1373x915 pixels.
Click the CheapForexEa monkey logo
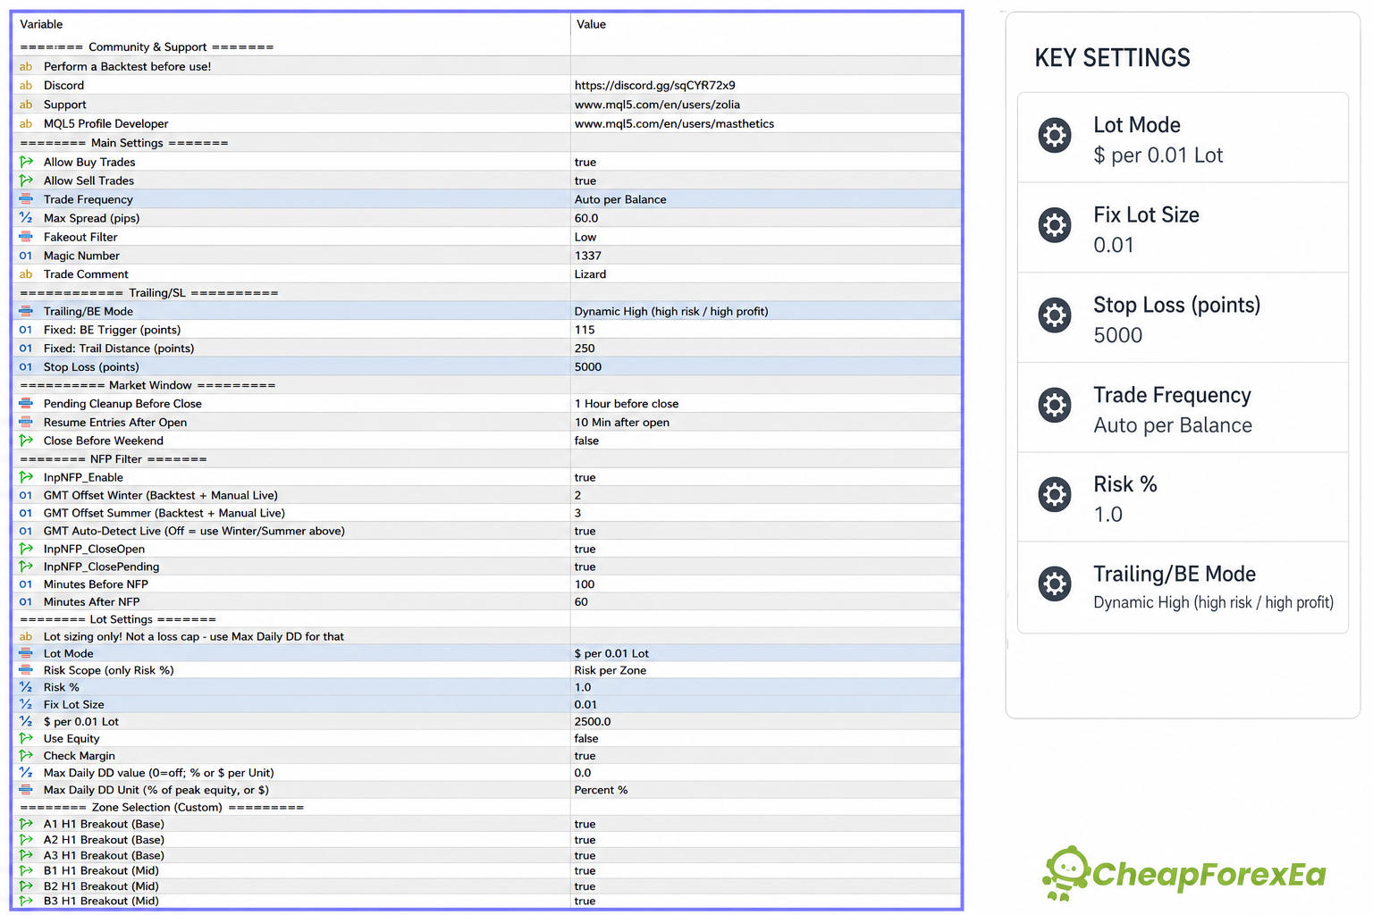pos(1066,873)
